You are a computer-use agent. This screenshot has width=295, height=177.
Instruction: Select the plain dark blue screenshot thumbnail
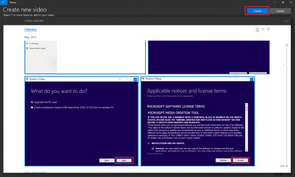[x=209, y=57]
